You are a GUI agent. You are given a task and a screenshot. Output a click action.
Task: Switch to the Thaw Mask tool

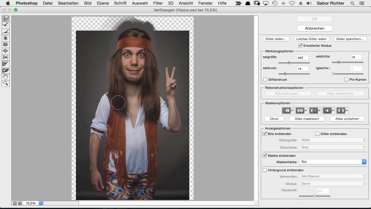click(x=6, y=70)
